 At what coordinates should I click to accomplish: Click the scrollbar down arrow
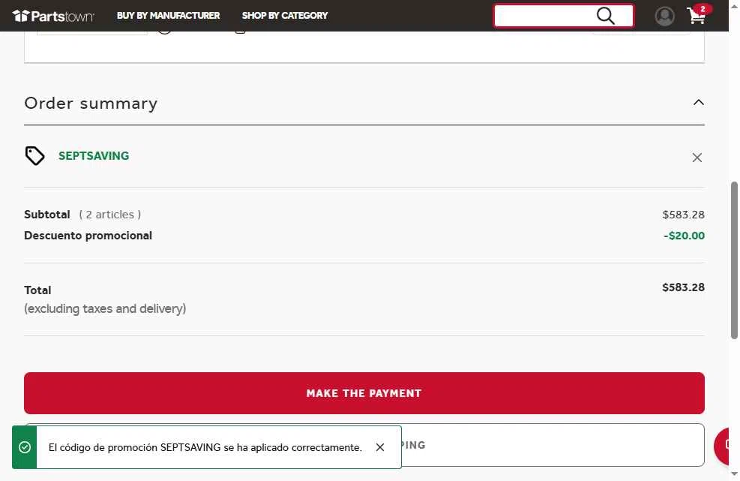point(734,474)
